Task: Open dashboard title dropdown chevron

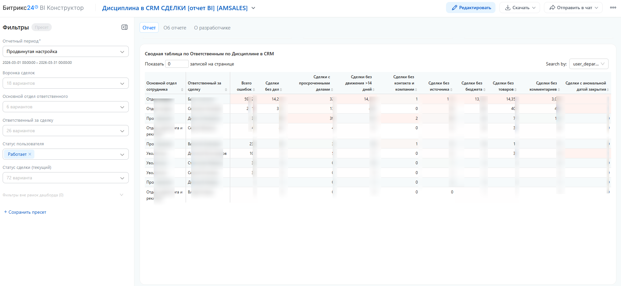Action: click(x=253, y=8)
